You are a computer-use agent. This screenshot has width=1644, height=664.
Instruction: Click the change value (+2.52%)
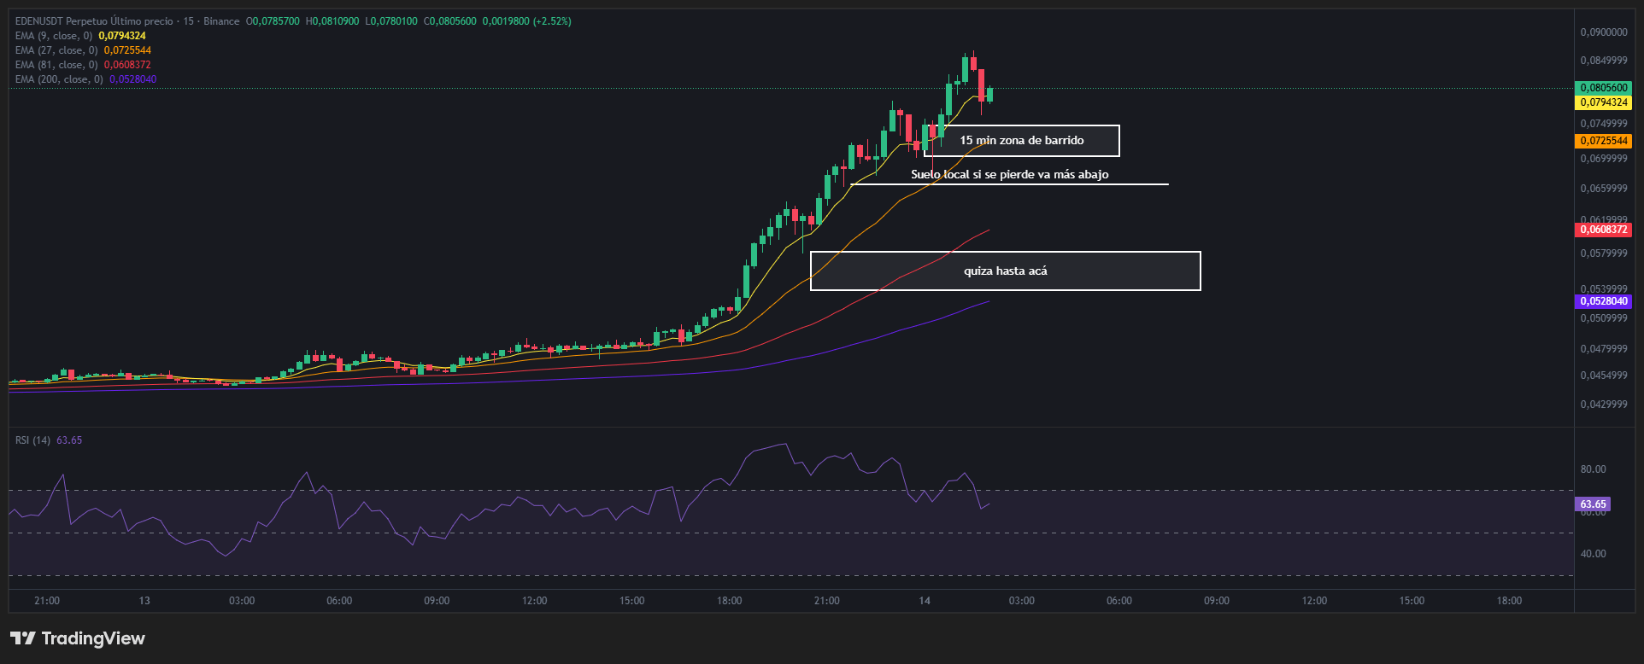552,21
